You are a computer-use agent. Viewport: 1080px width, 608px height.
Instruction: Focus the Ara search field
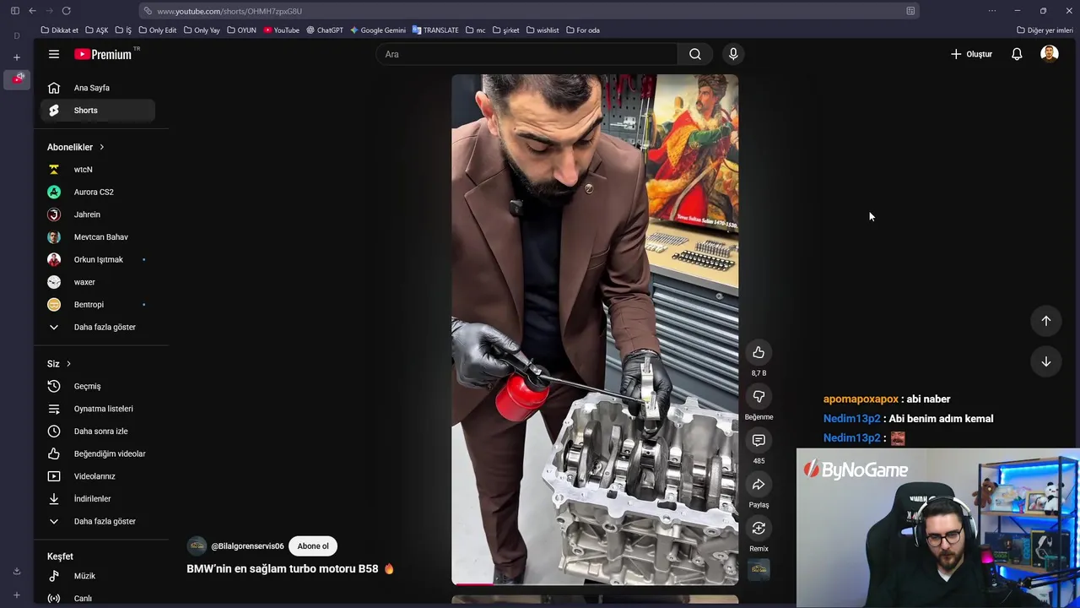pyautogui.click(x=526, y=54)
